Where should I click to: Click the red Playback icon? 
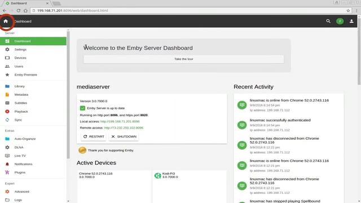7,112
